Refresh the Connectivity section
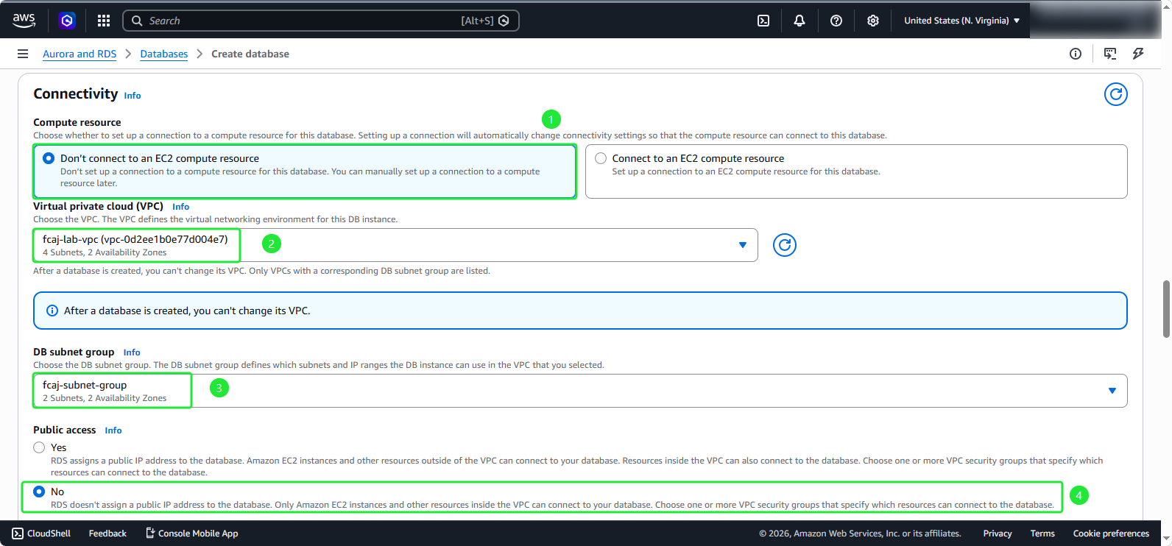Image resolution: width=1172 pixels, height=546 pixels. [1116, 94]
